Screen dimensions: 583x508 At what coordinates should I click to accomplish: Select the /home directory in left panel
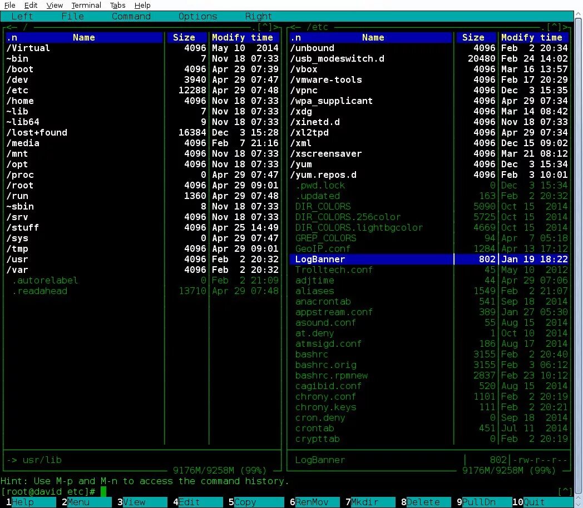(142, 101)
